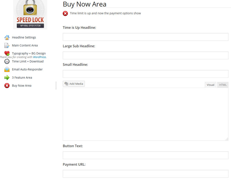Click the Speed Lock logo
Viewport: 231px width, 181px height.
click(30, 14)
